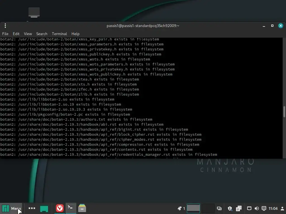Switch to first workspace

pyautogui.click(x=193, y=208)
